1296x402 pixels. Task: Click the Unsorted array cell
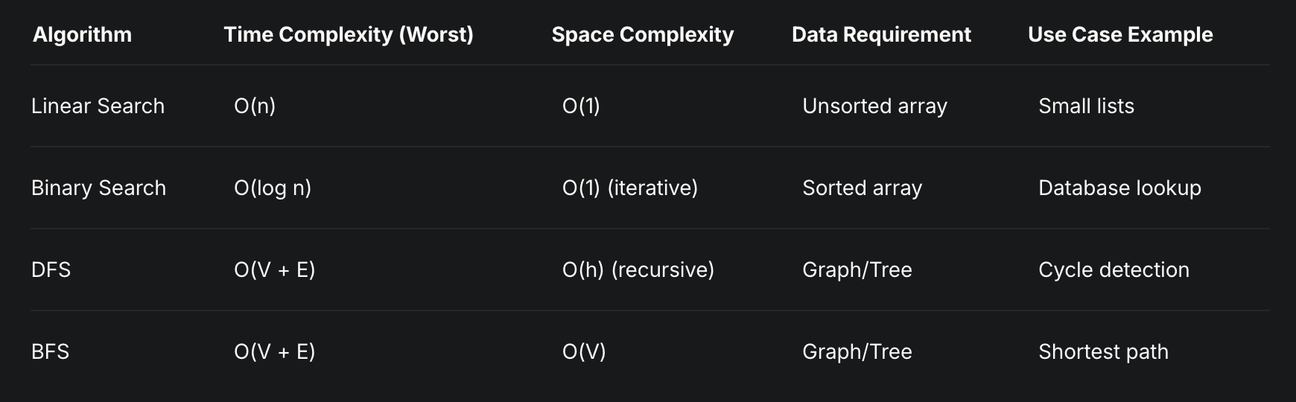(874, 106)
